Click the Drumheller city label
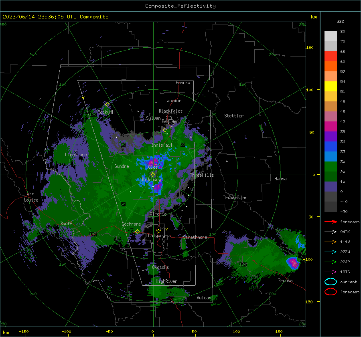361x337 pixels. coord(235,198)
